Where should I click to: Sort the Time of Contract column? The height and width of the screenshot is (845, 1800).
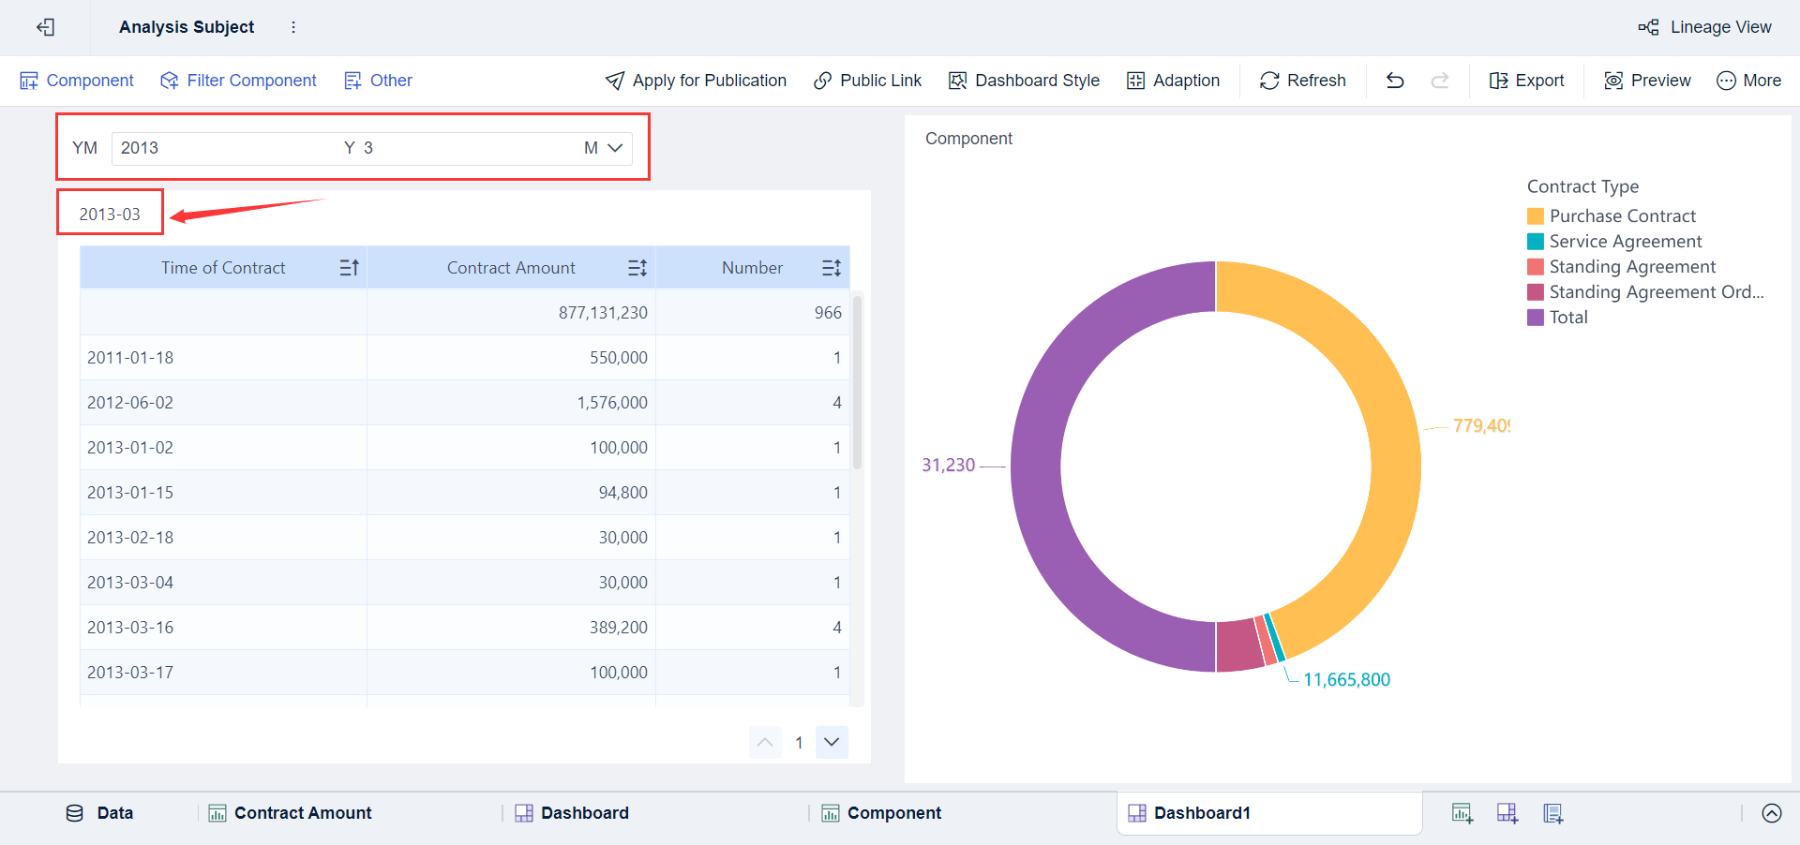coord(349,268)
